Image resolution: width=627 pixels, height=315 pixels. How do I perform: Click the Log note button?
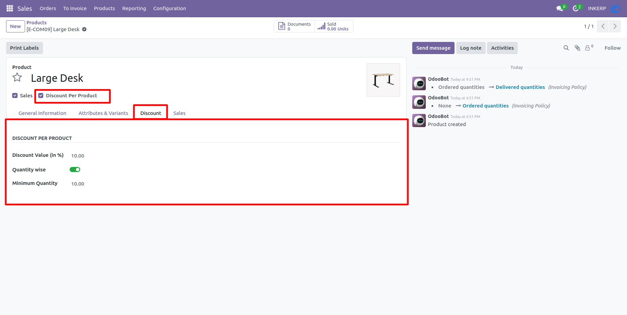tap(471, 48)
